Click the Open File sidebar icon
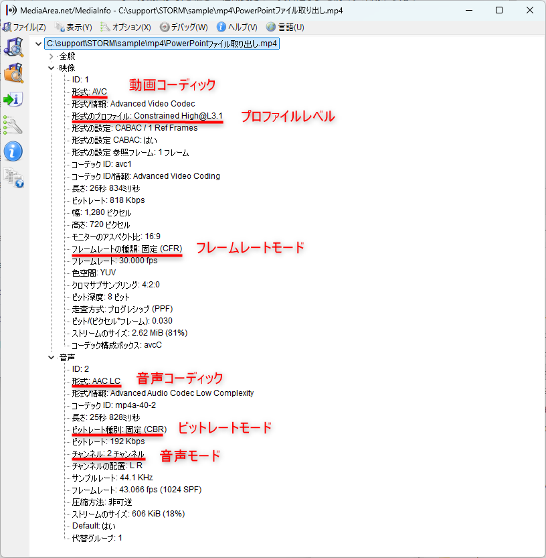This screenshot has height=558, width=546. (x=13, y=48)
